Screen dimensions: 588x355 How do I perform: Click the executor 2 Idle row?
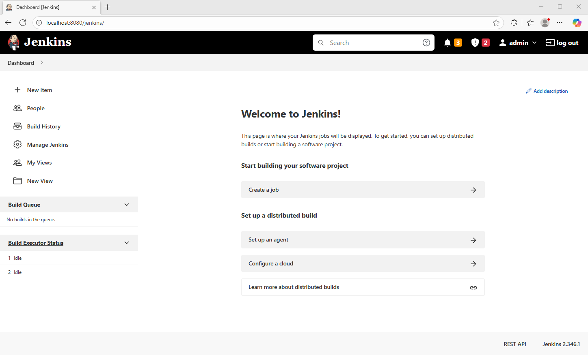69,272
